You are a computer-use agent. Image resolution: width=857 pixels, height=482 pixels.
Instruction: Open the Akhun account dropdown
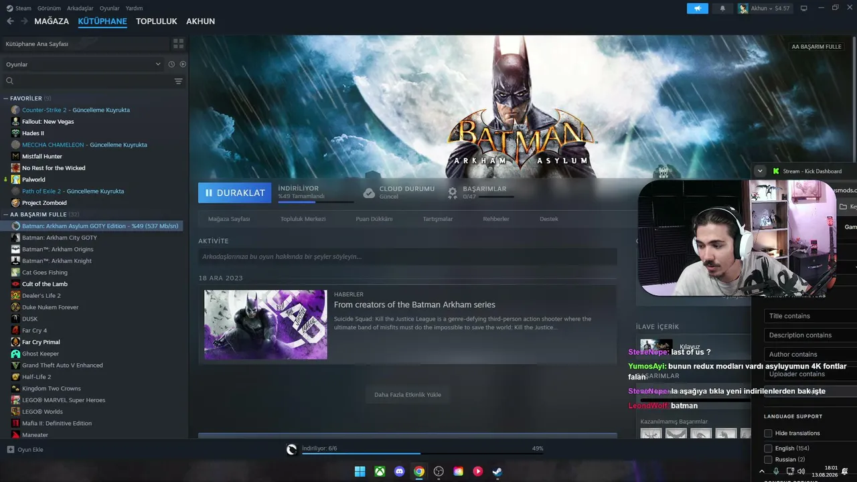click(x=764, y=9)
